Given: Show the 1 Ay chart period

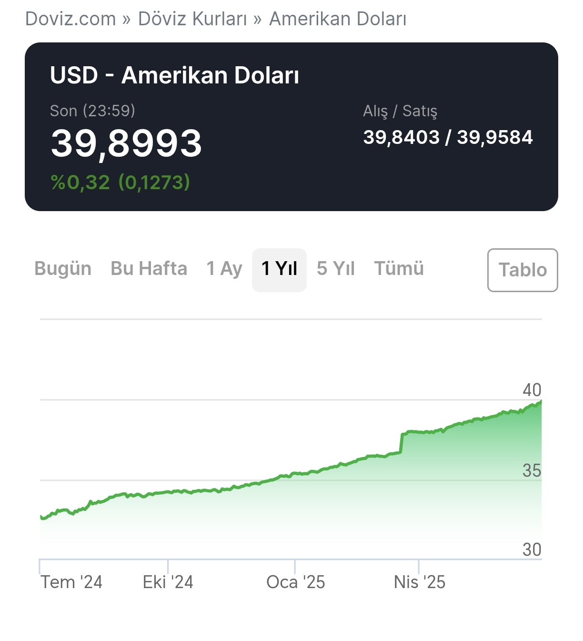Looking at the screenshot, I should click(224, 269).
